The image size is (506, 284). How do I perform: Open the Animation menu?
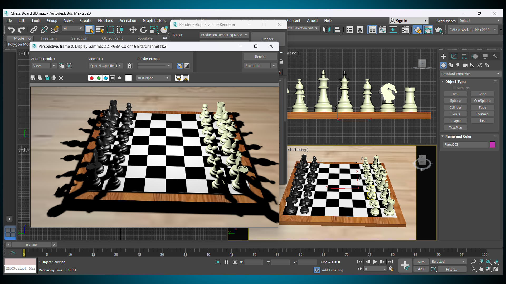click(128, 20)
